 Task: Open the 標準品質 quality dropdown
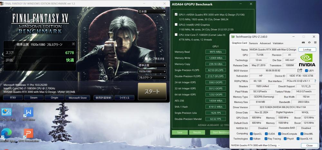pos(152,65)
